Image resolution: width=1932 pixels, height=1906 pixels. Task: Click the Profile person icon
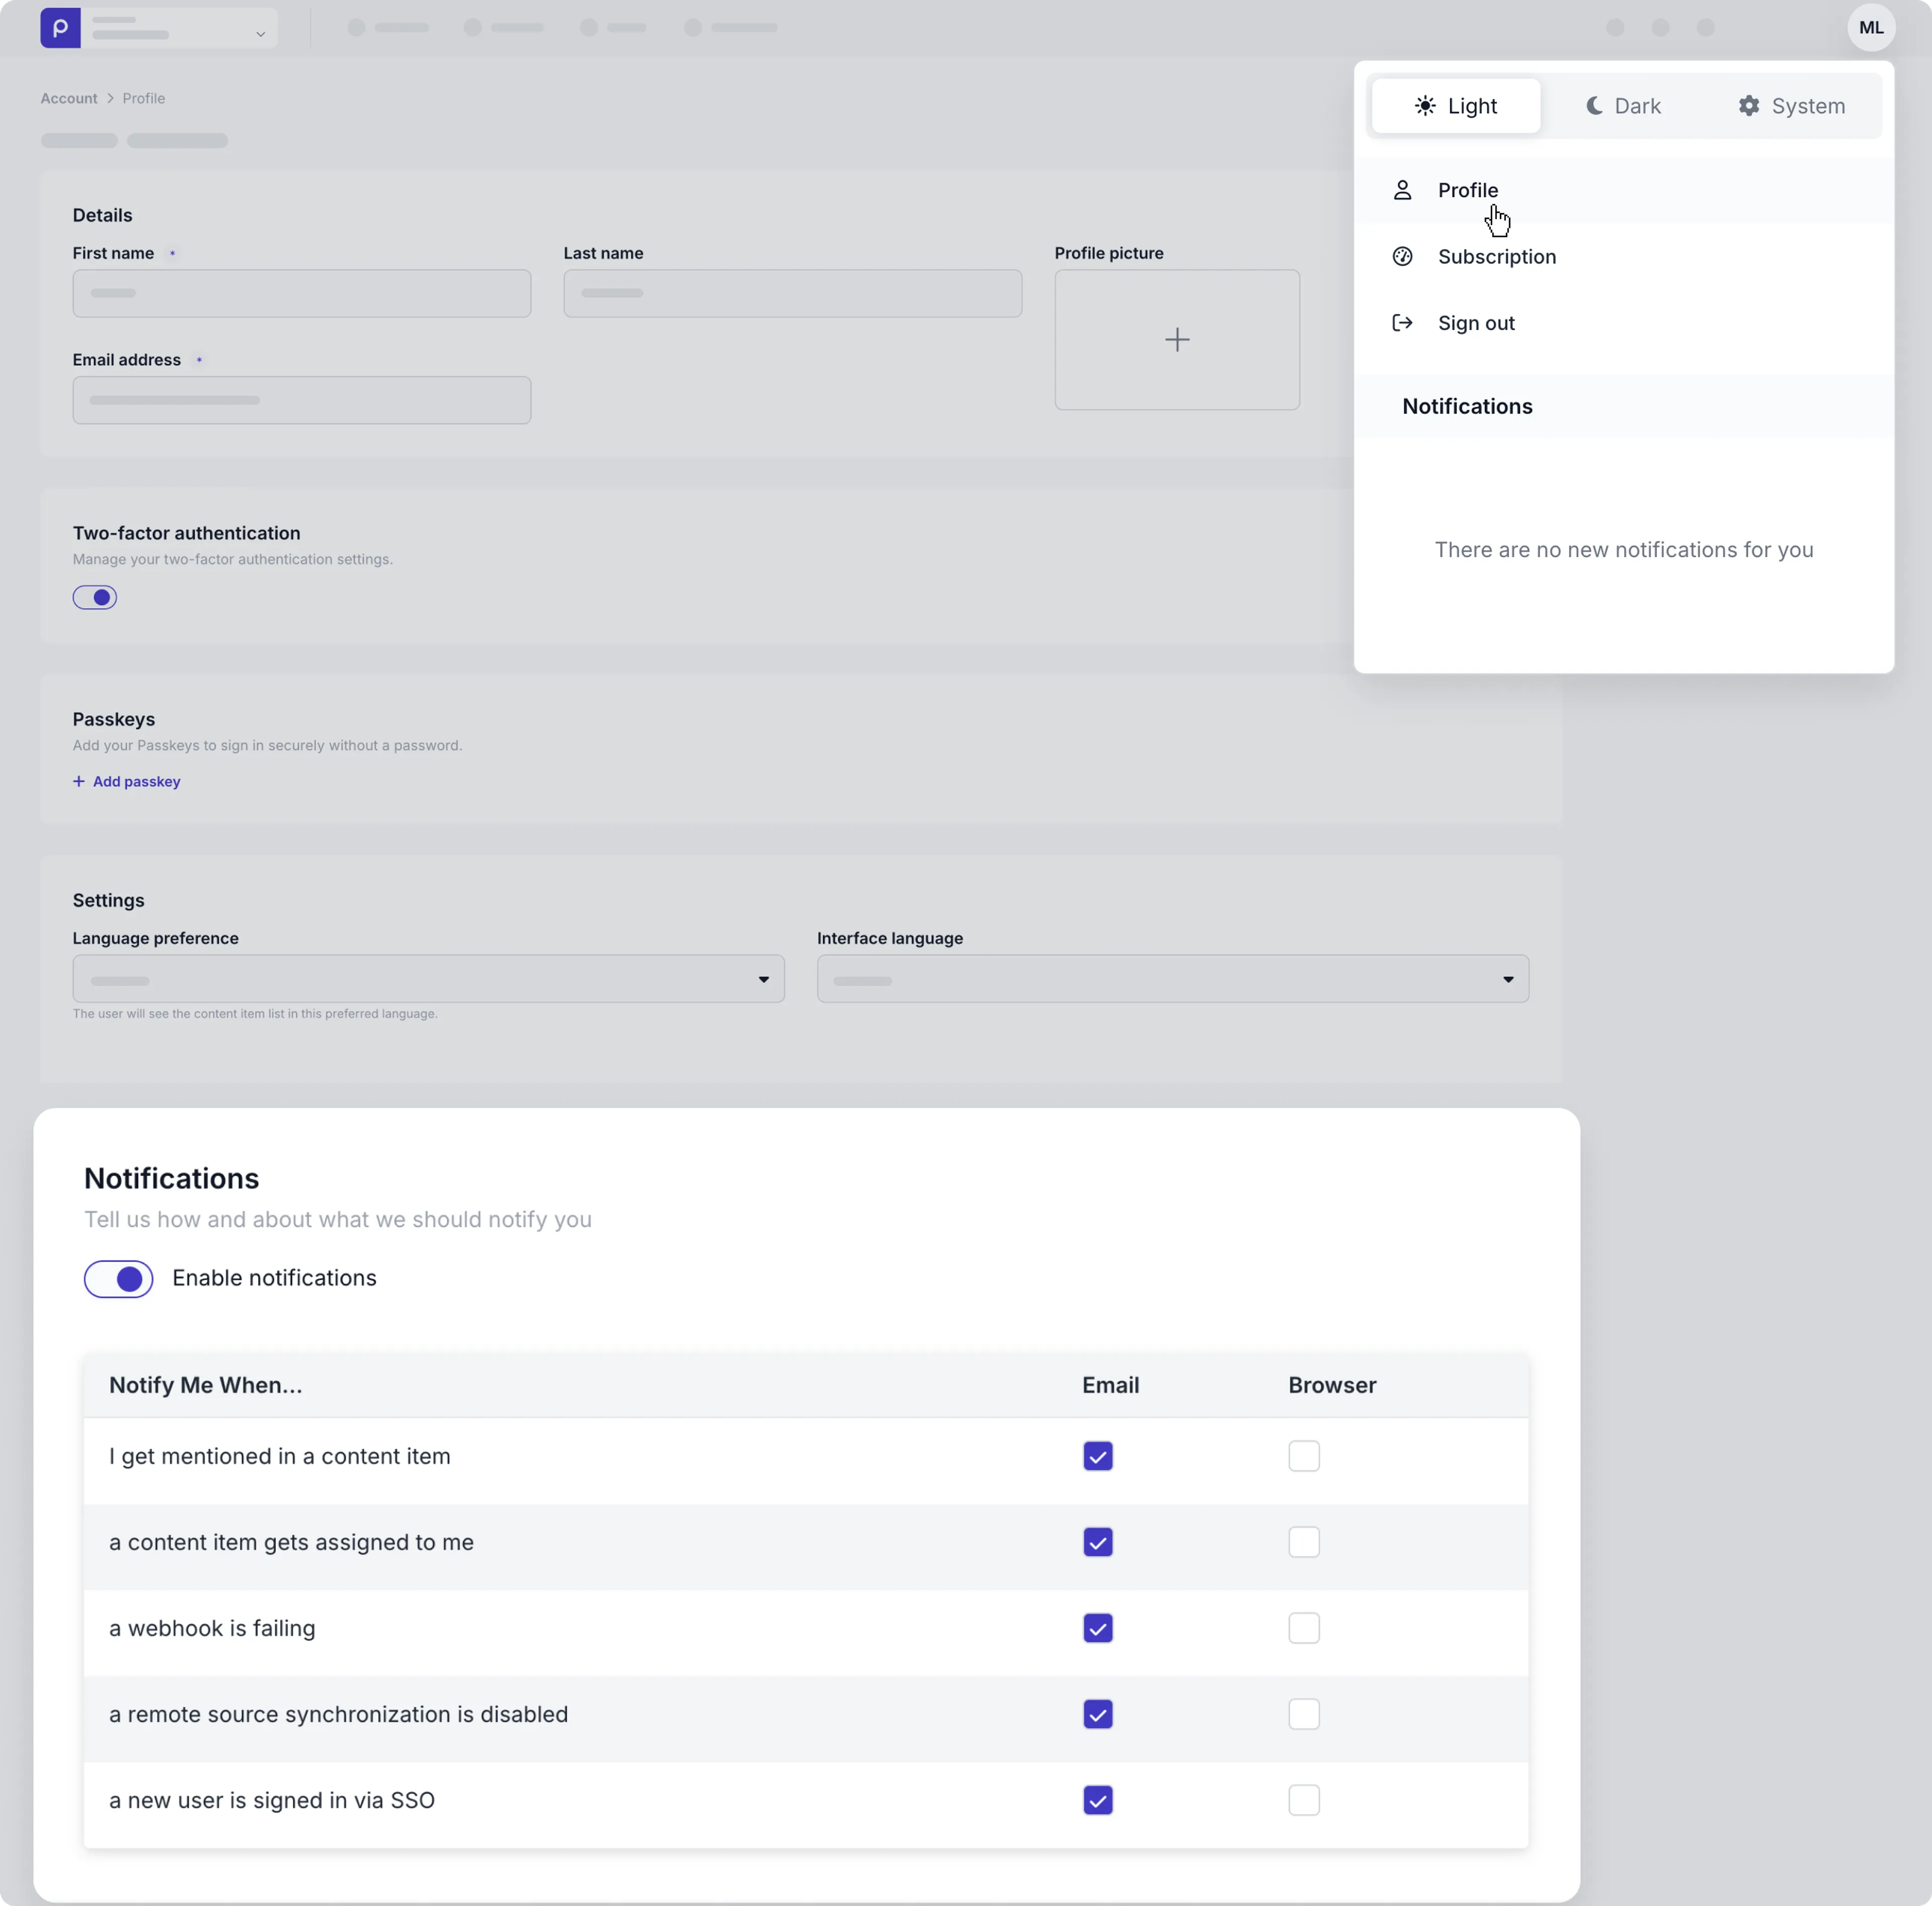click(1402, 190)
